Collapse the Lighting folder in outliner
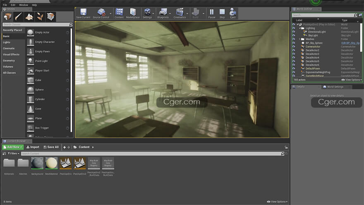364x205 pixels. (300, 28)
